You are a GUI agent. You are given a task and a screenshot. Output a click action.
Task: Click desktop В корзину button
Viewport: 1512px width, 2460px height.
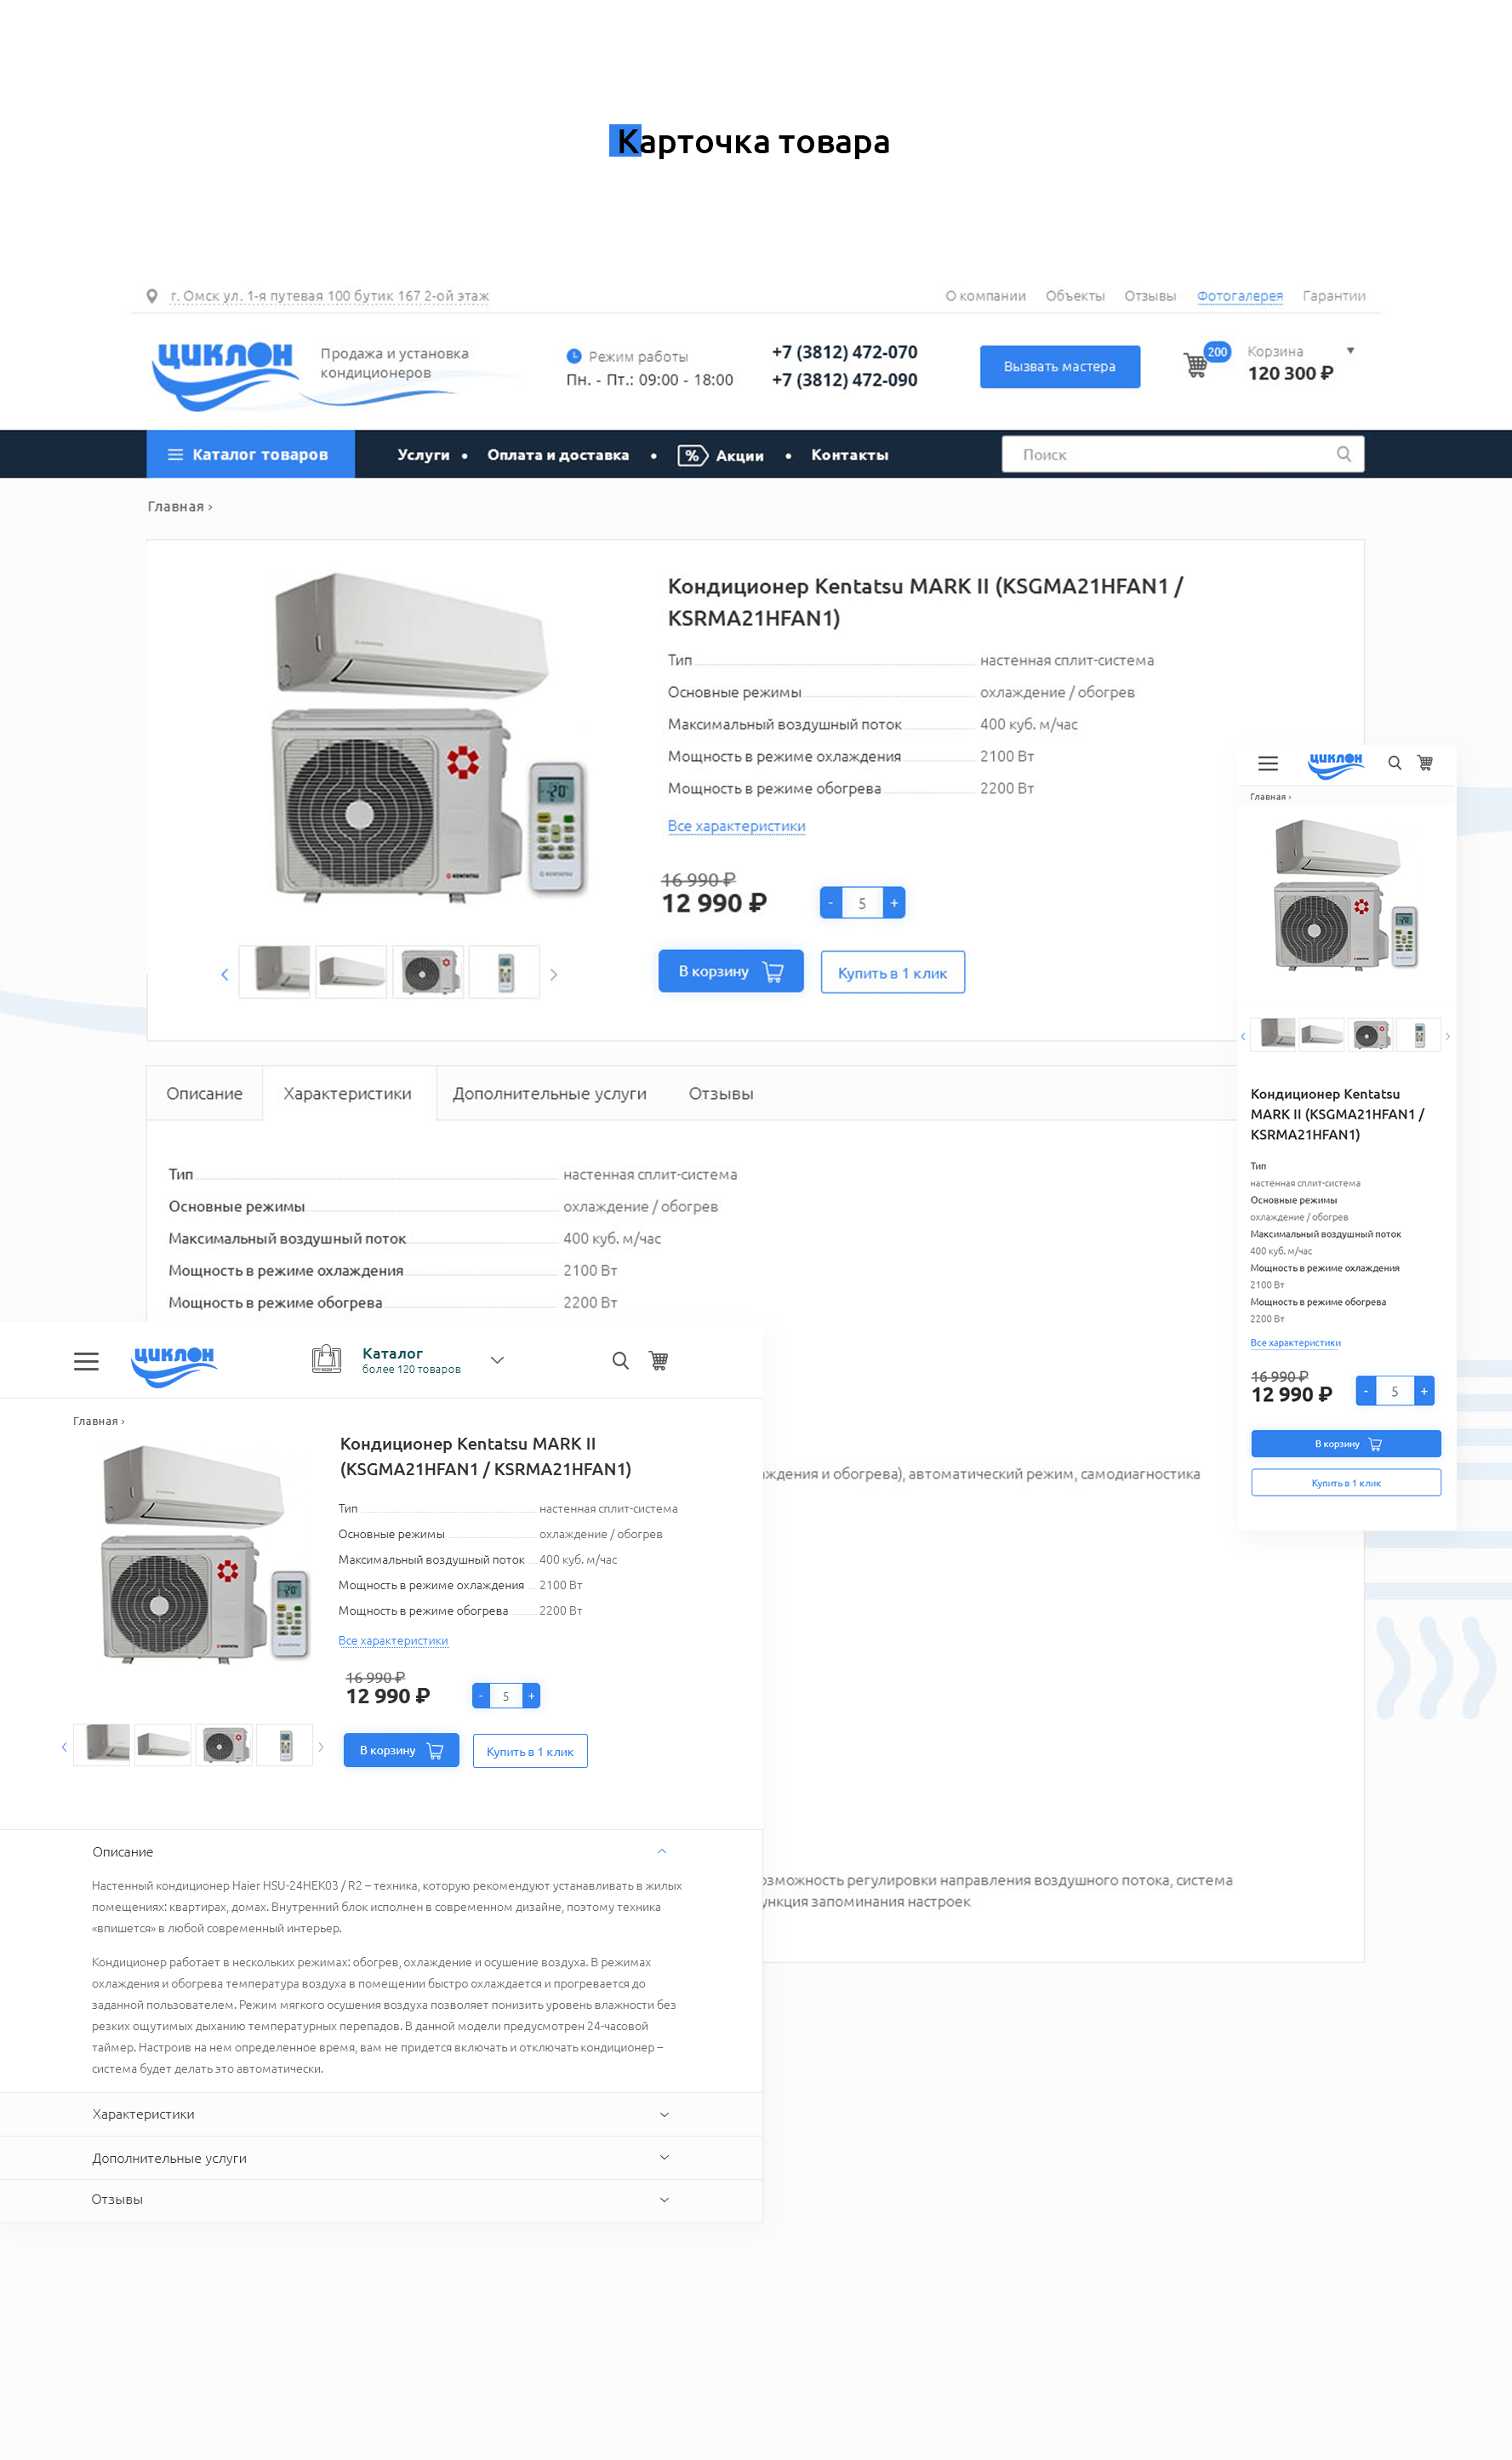(x=731, y=971)
